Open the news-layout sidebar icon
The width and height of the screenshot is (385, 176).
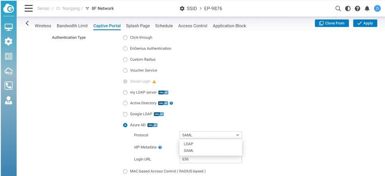pos(9,56)
